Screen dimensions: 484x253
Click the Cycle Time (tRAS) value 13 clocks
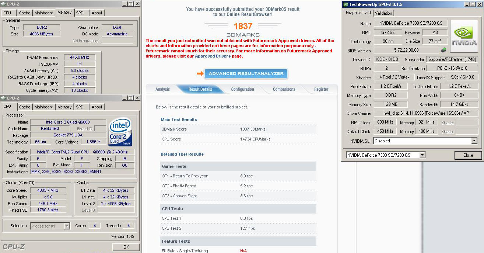pyautogui.click(x=80, y=90)
